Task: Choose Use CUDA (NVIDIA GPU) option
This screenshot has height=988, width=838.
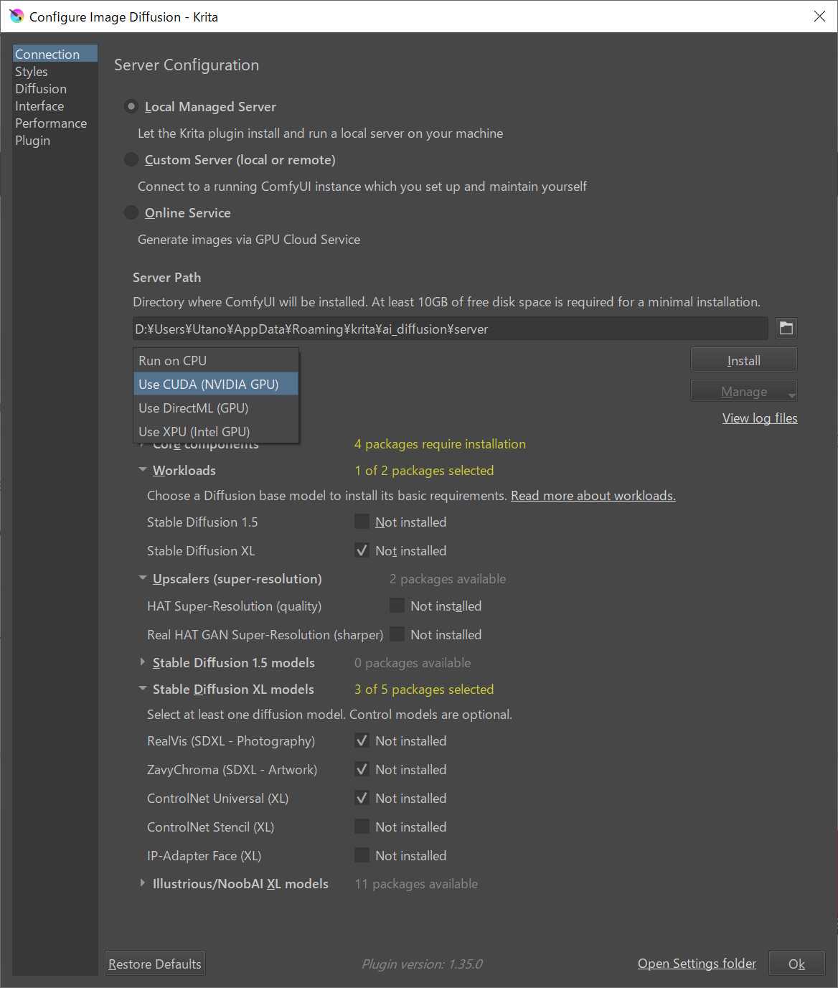Action: tap(216, 385)
